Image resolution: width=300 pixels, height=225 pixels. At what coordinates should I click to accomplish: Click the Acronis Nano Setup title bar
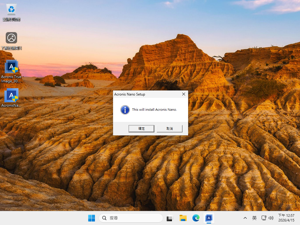tap(146, 94)
